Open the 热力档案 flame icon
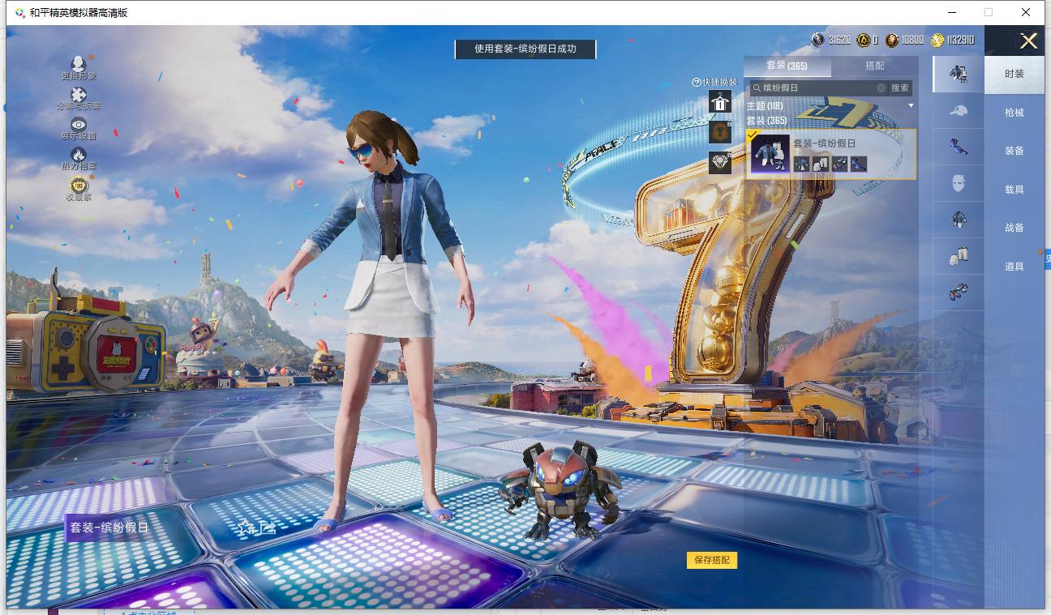The height and width of the screenshot is (615, 1051). tap(79, 155)
